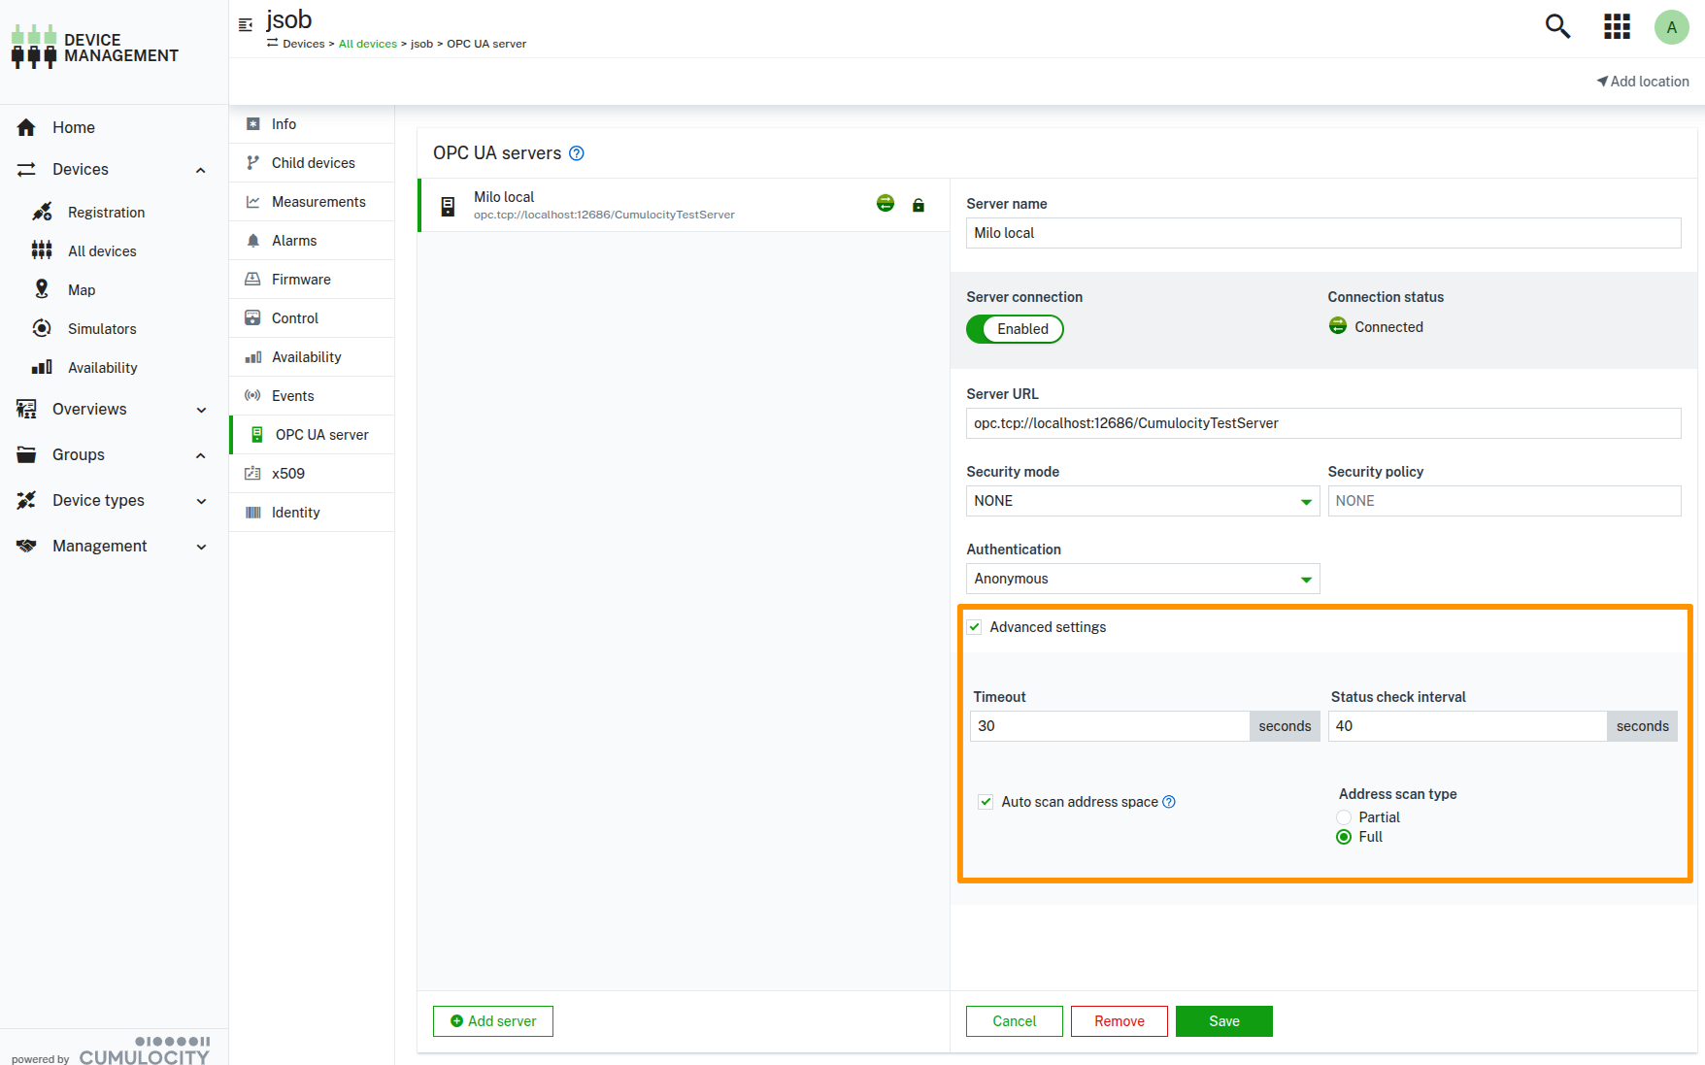Click the Milo local lock icon
Image resolution: width=1705 pixels, height=1065 pixels.
click(918, 205)
